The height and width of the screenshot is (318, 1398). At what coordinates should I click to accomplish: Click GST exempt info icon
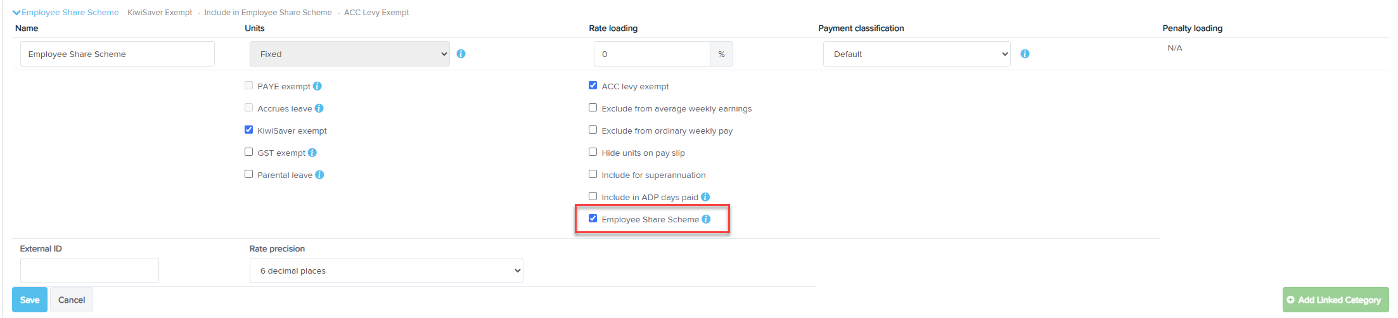tap(312, 153)
